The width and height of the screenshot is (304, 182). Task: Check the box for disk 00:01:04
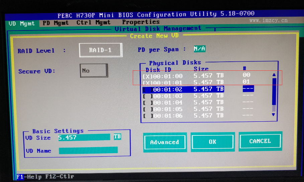pyautogui.click(x=148, y=103)
